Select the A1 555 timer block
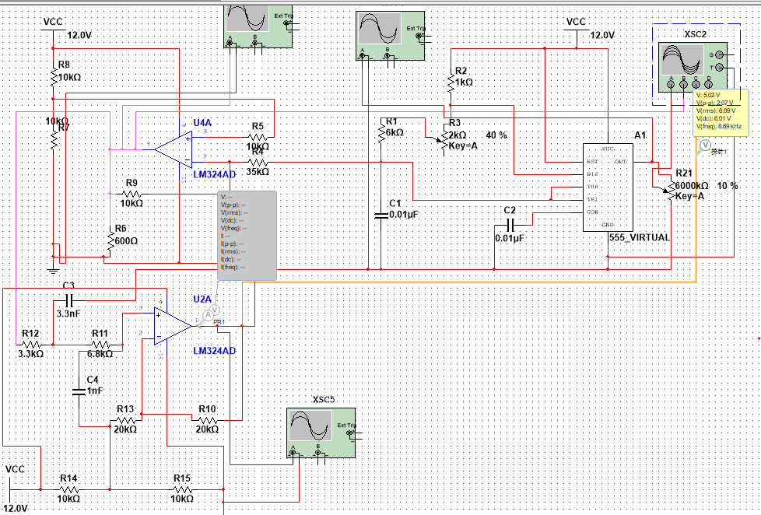 click(608, 187)
